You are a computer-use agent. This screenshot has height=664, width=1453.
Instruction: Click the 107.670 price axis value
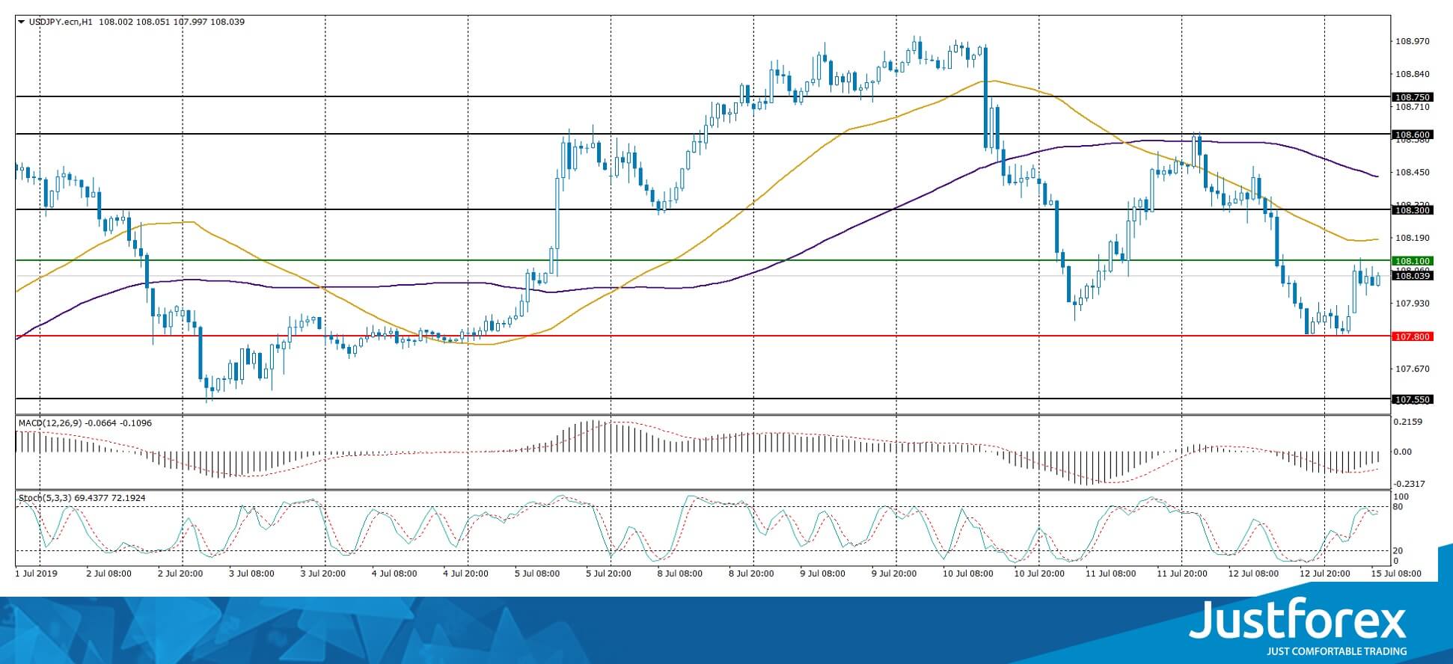(1413, 369)
